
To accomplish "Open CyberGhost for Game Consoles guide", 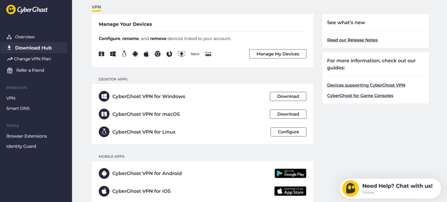I will [360, 95].
